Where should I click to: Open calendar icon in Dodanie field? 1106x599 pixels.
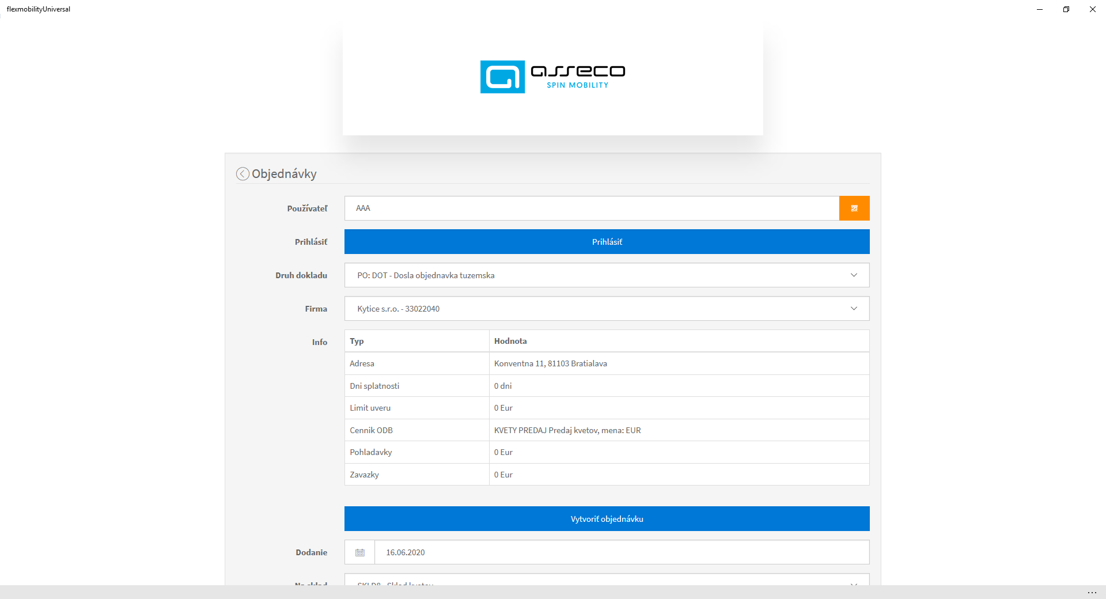(360, 552)
